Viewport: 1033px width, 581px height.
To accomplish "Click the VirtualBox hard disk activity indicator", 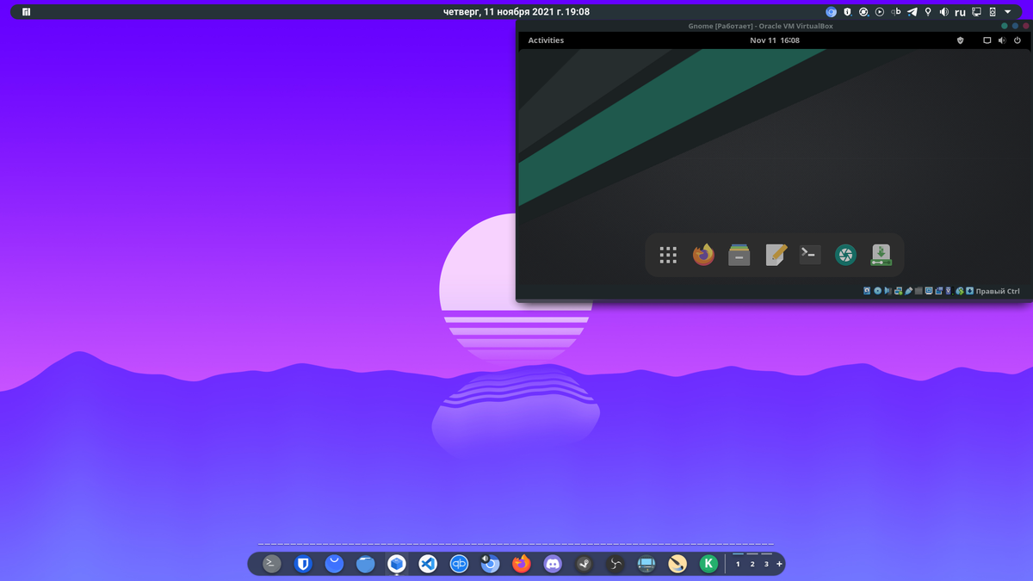I will [867, 291].
